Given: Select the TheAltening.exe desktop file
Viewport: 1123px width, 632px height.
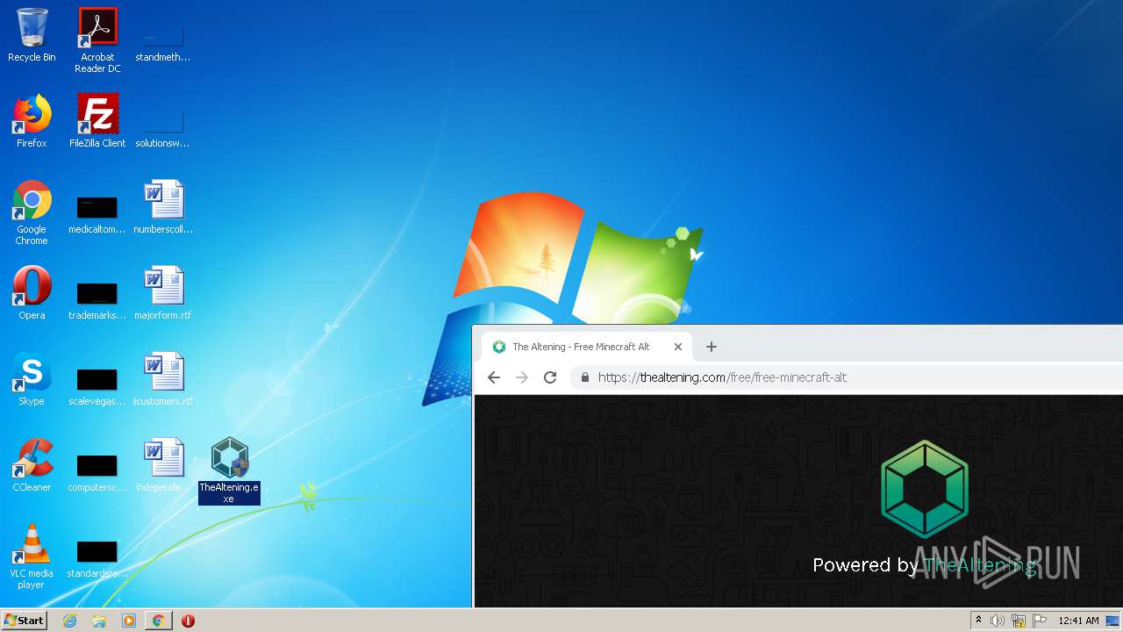Looking at the screenshot, I should [x=229, y=470].
